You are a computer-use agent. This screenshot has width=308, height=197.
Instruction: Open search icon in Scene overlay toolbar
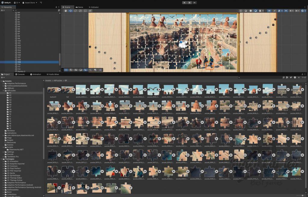[90, 70]
